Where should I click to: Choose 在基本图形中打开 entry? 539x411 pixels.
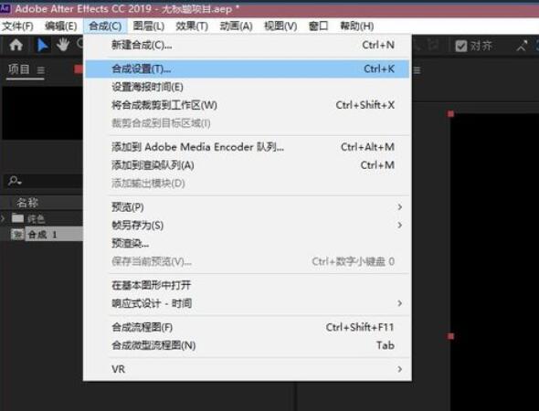(x=248, y=285)
